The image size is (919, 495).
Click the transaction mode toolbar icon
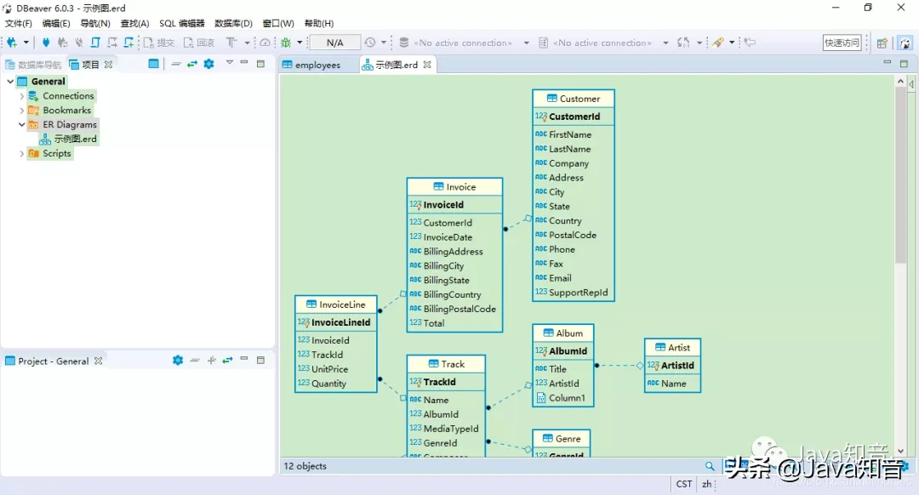(231, 43)
